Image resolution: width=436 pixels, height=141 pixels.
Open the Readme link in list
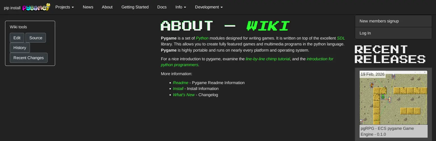click(x=181, y=83)
